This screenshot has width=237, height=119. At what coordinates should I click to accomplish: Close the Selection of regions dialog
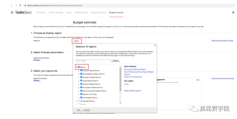click(155, 45)
